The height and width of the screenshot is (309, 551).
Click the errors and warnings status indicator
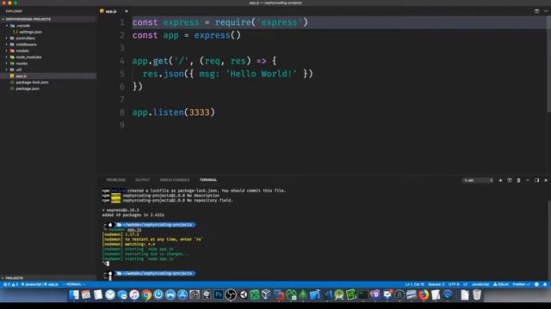(x=10, y=284)
